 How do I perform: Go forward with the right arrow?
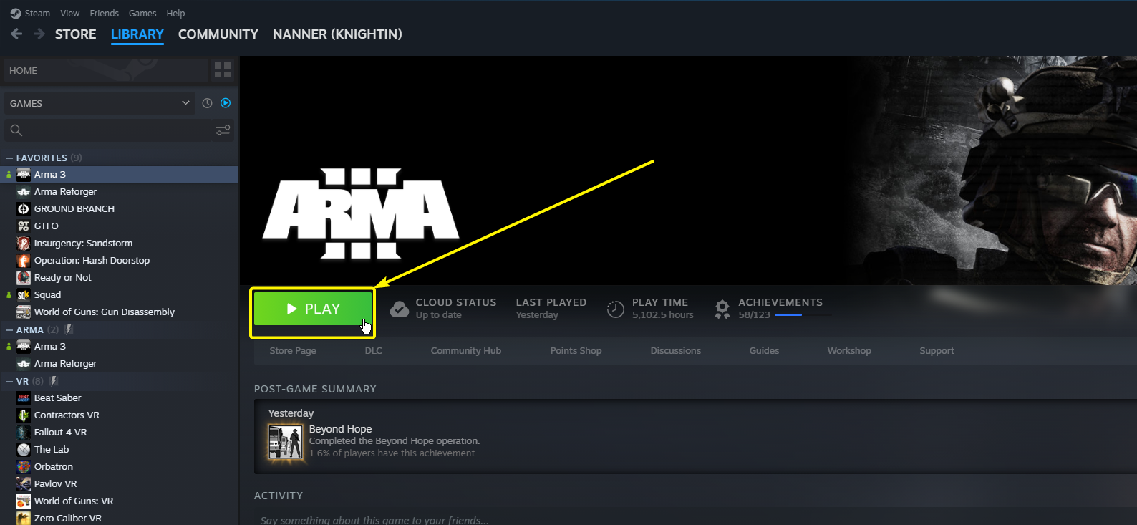39,34
